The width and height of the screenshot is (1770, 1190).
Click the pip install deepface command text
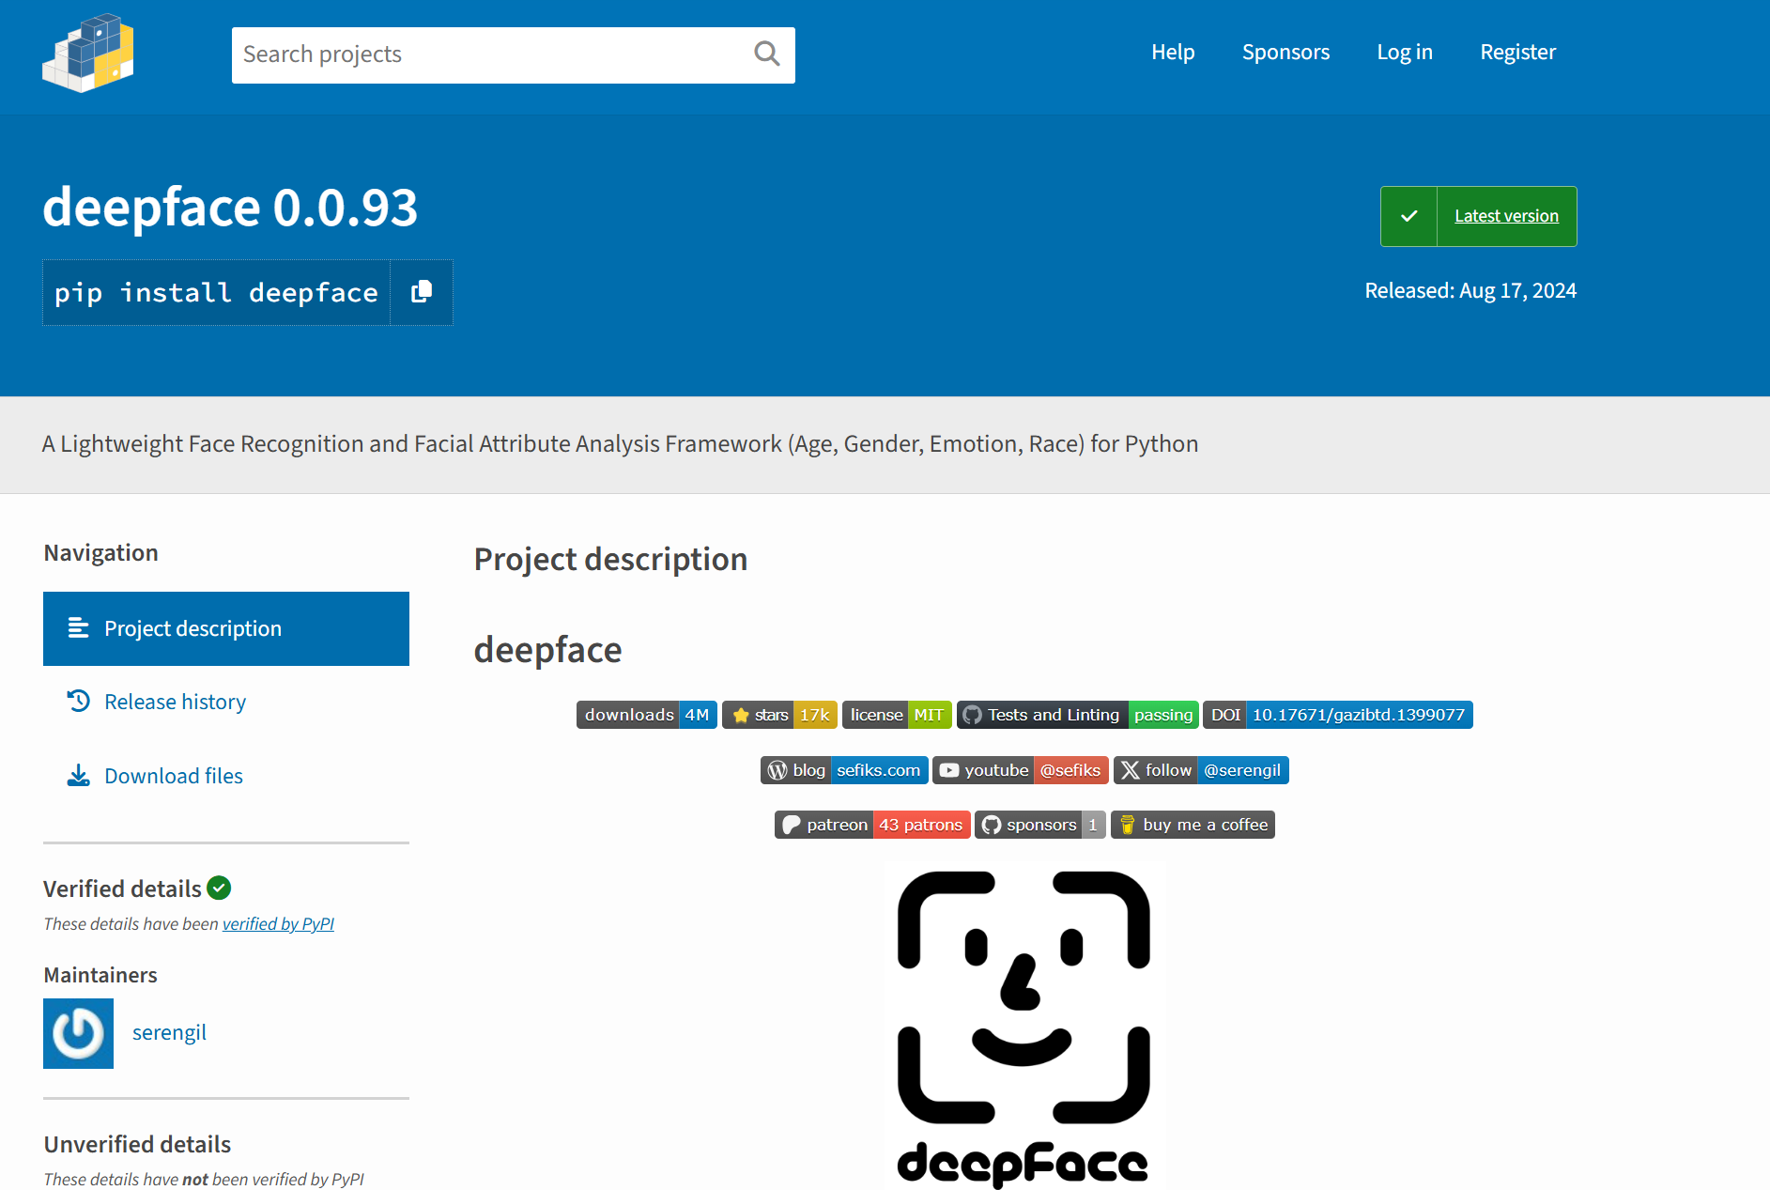(x=216, y=293)
